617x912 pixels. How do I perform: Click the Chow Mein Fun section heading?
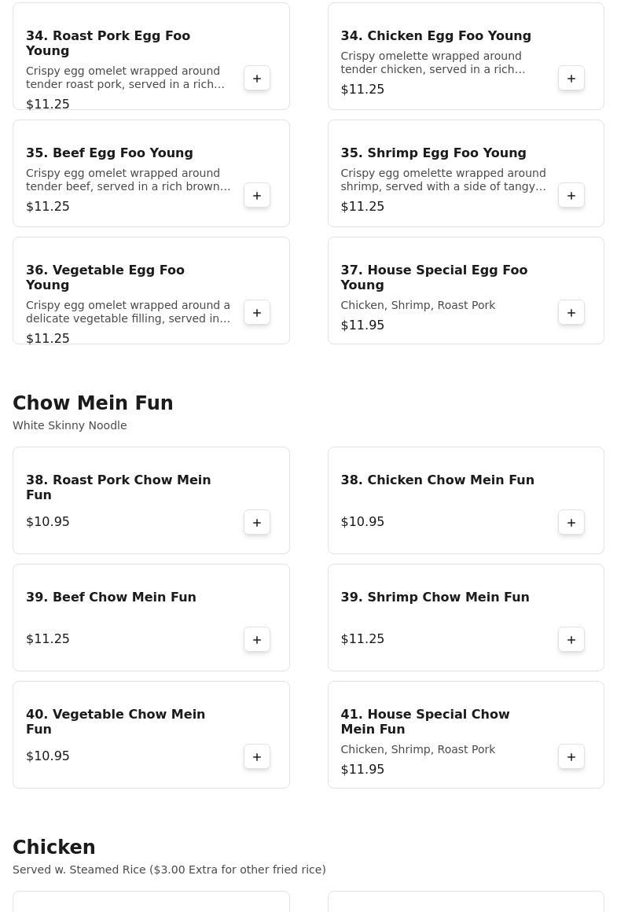93,403
